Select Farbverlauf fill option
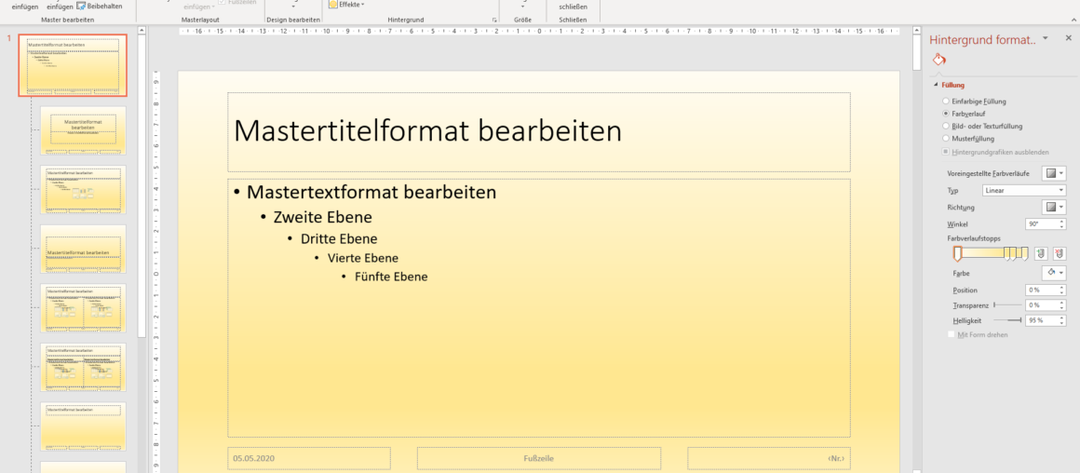The width and height of the screenshot is (1080, 473). coord(946,113)
